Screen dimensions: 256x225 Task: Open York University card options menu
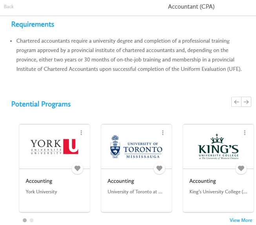tap(81, 133)
